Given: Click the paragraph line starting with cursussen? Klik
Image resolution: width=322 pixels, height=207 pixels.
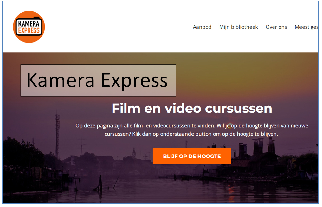Looking at the screenshot, I should tap(191, 134).
